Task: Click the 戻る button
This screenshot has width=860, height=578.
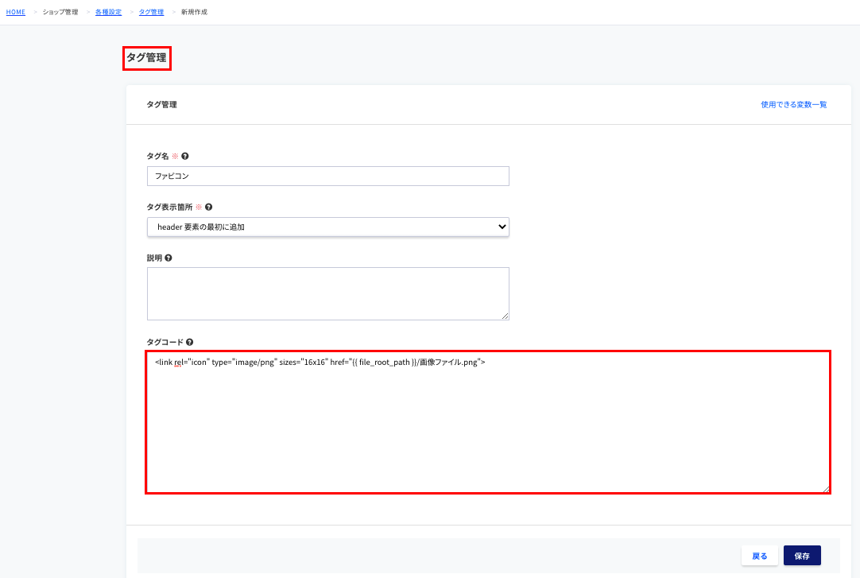Action: [x=760, y=556]
